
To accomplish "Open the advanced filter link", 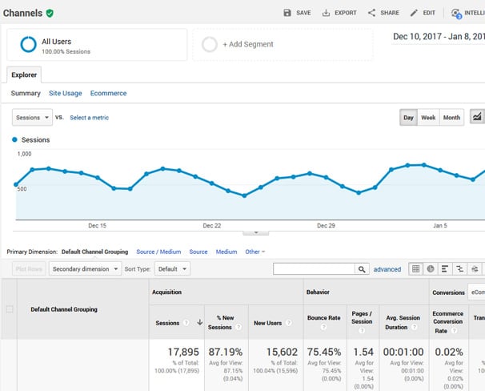I will click(x=387, y=269).
